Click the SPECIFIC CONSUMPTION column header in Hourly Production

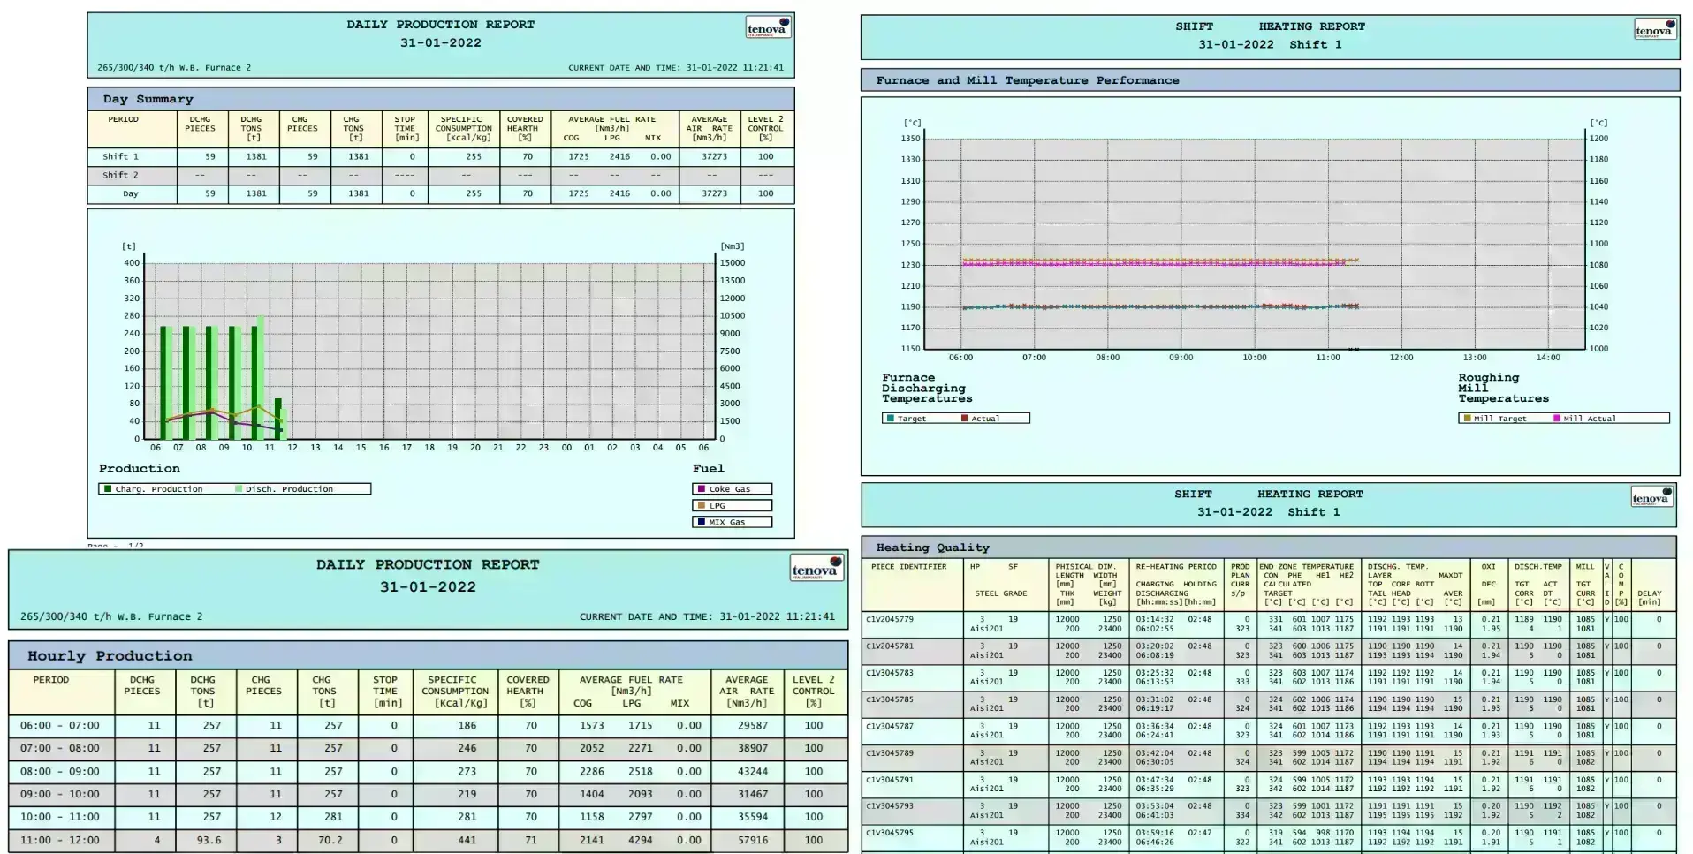[x=455, y=692]
